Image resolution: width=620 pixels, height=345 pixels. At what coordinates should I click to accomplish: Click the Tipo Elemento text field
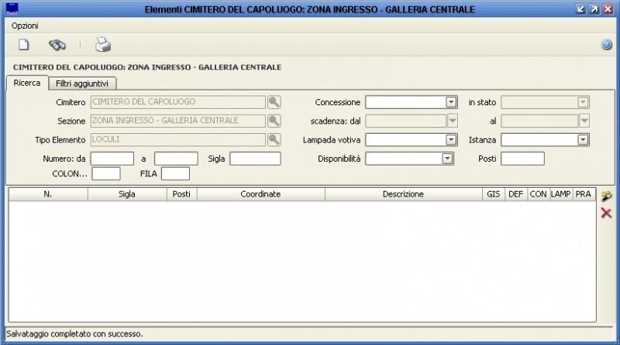[x=178, y=139]
